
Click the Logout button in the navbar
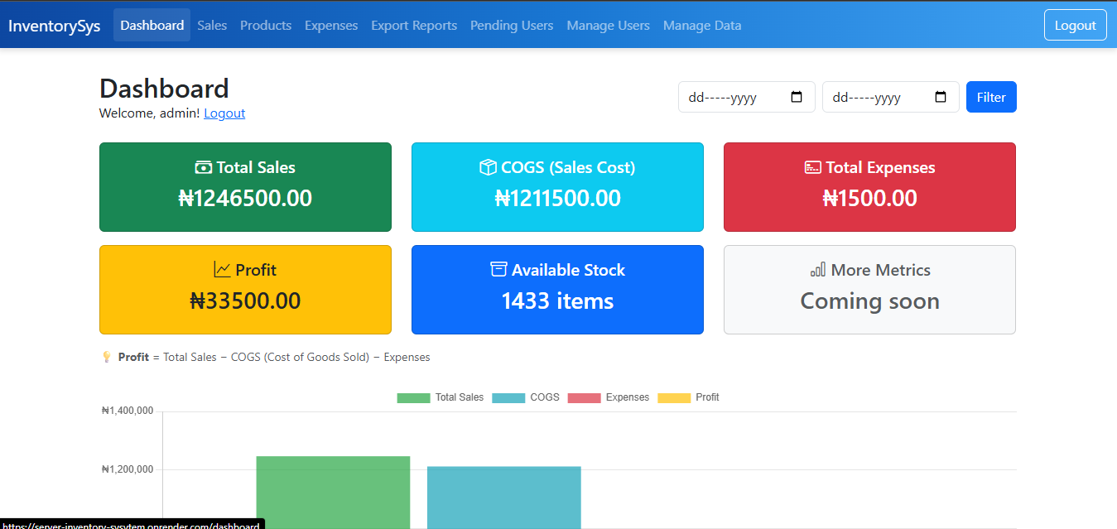(x=1075, y=25)
